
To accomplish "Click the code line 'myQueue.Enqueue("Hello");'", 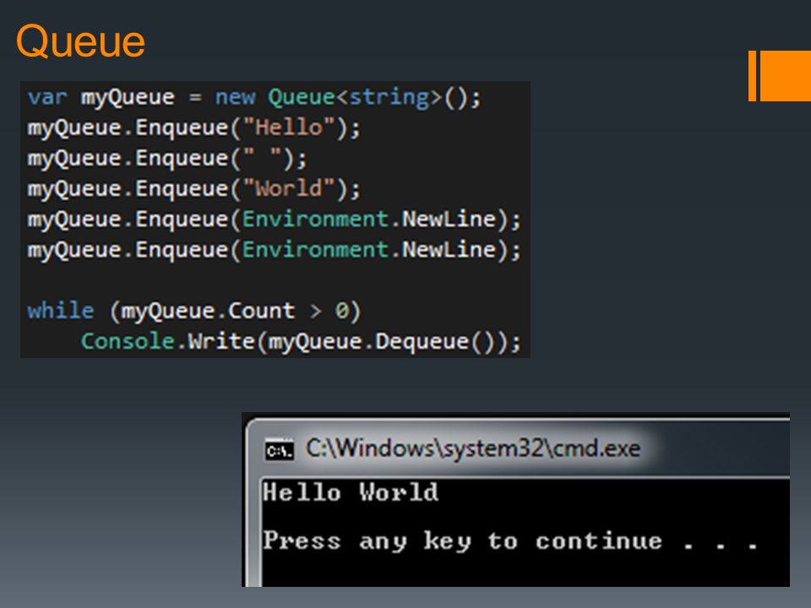I will (x=194, y=128).
